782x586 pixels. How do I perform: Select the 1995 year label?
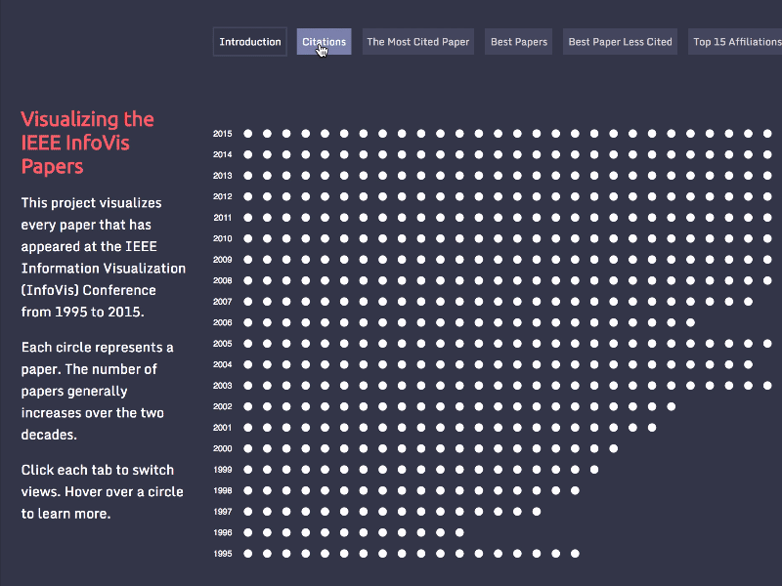point(222,554)
